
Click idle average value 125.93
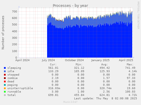(x=105, y=71)
